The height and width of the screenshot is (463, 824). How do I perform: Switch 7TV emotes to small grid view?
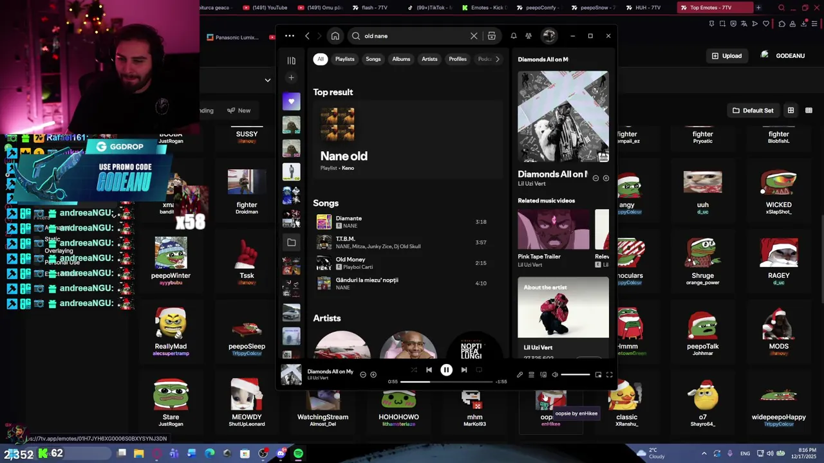point(809,111)
